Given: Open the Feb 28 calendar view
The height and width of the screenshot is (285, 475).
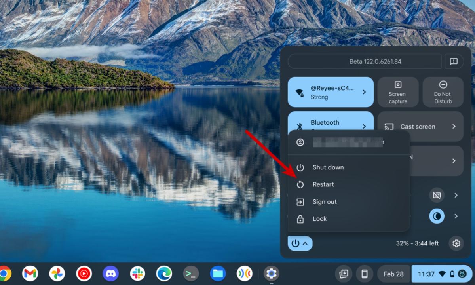Looking at the screenshot, I should pyautogui.click(x=393, y=274).
